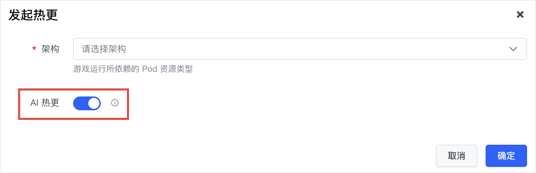Submit the hot update with the blue 确定 button
Image resolution: width=536 pixels, height=173 pixels.
[x=506, y=155]
